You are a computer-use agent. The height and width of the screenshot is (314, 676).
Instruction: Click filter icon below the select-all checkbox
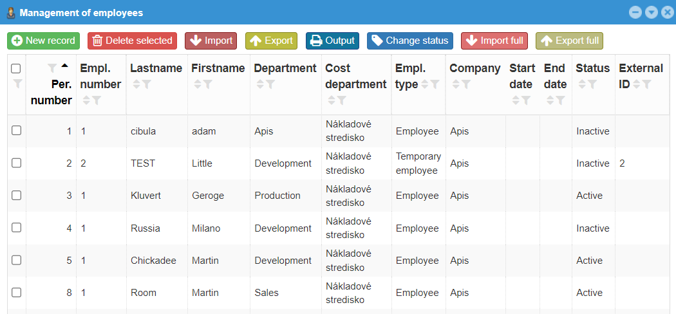[17, 84]
